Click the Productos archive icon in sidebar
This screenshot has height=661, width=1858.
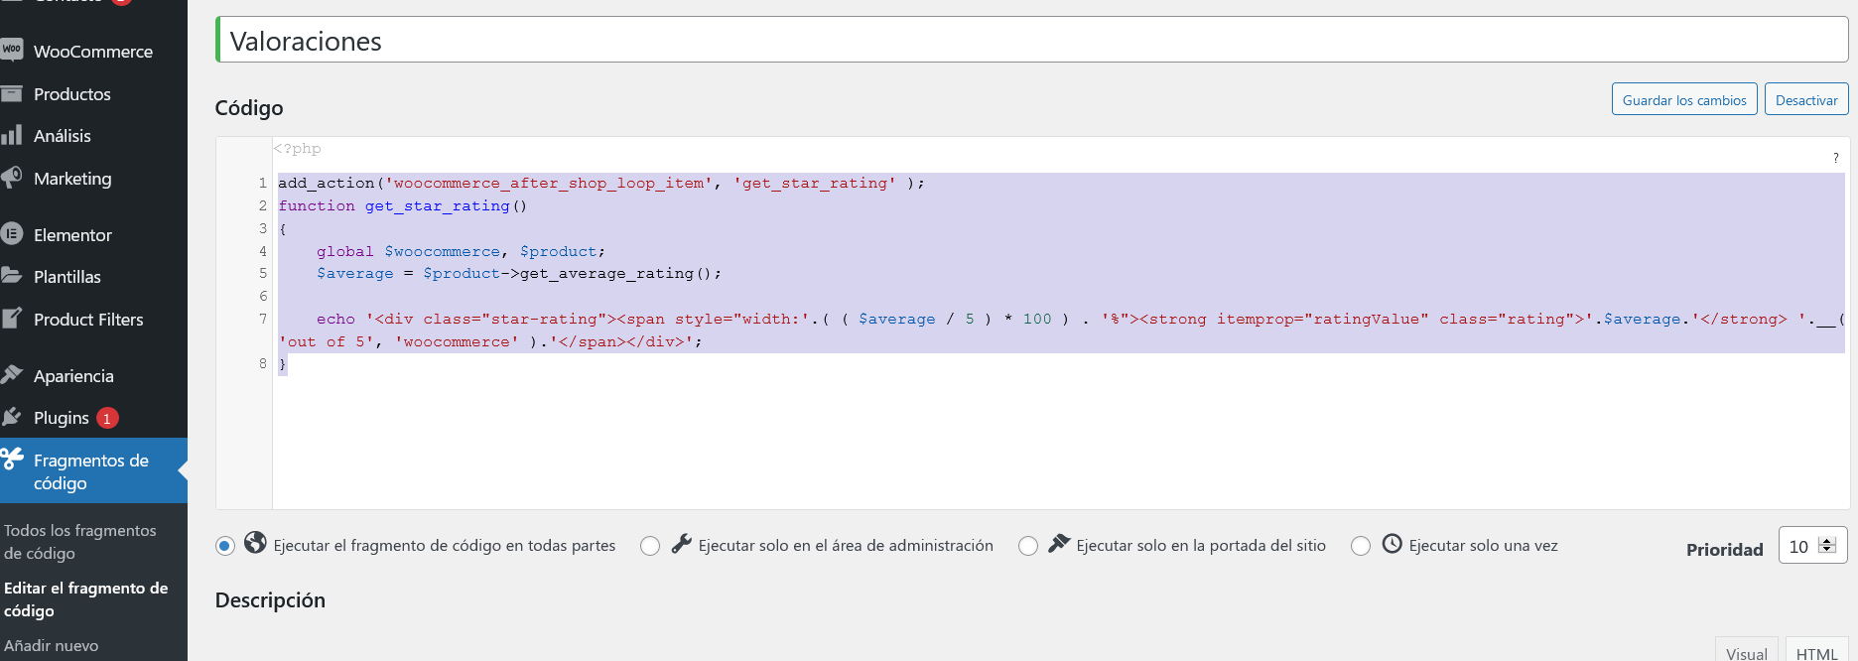(x=11, y=94)
